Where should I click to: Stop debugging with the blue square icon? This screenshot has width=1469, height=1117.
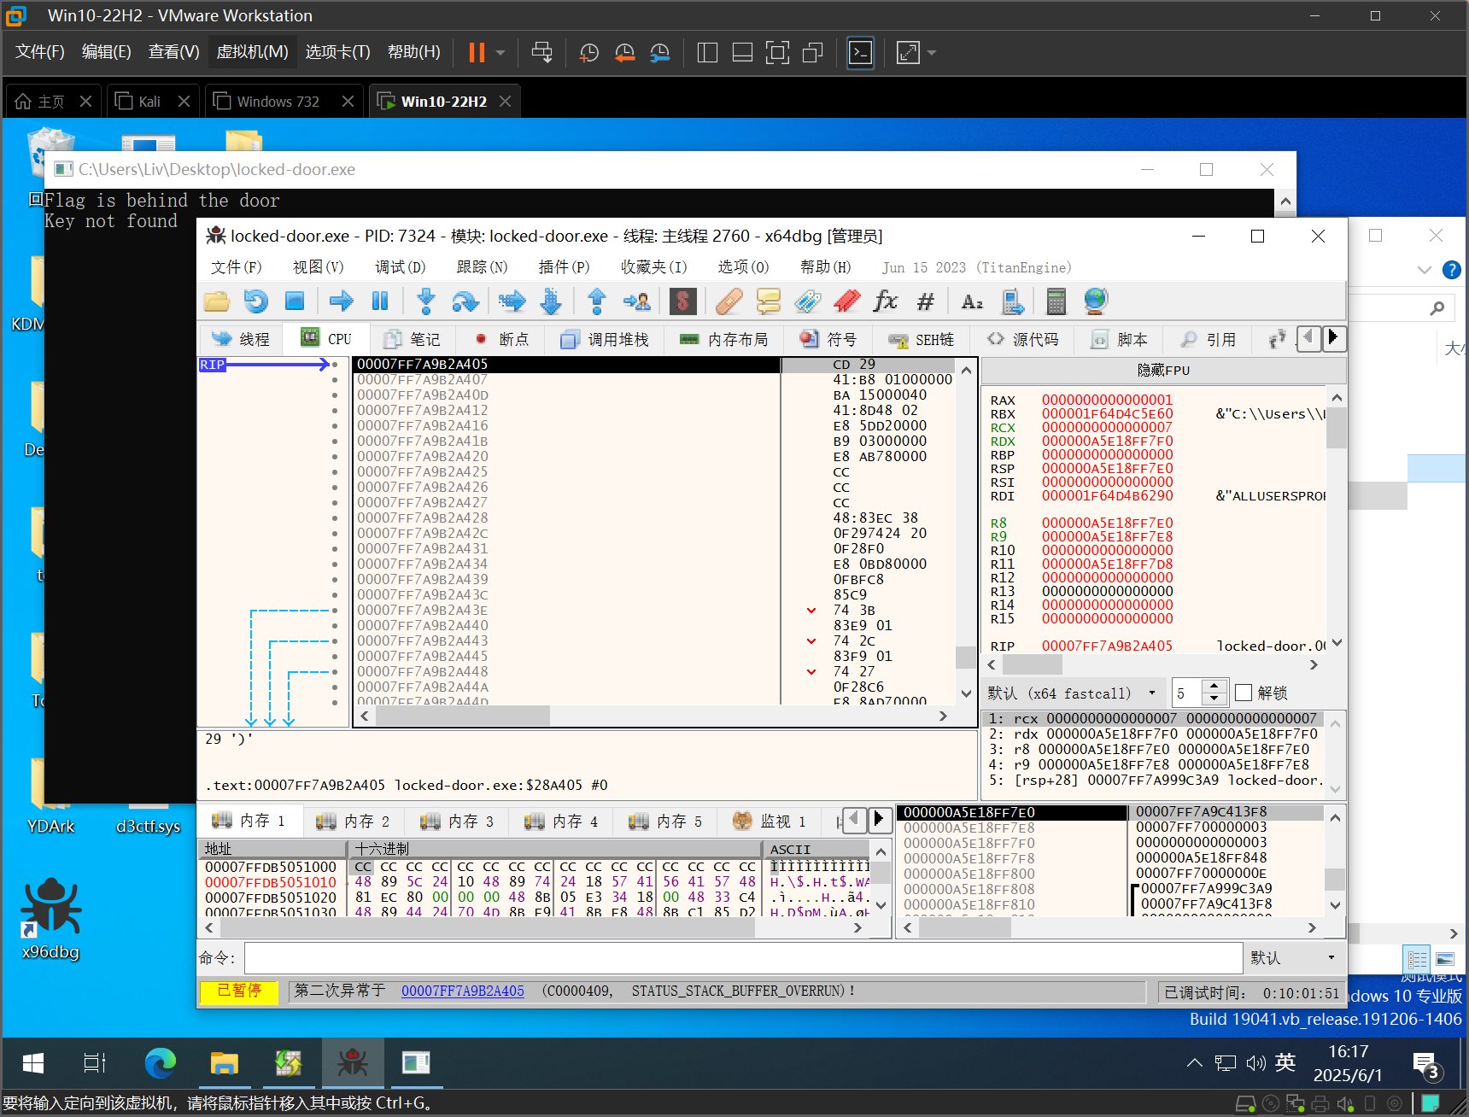pyautogui.click(x=295, y=301)
